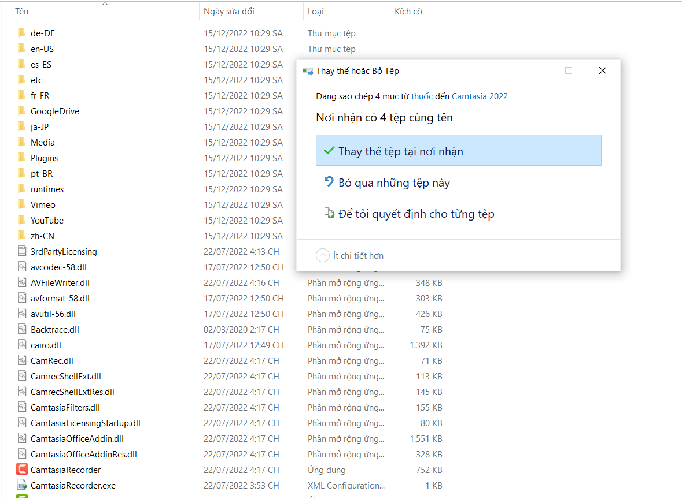The height and width of the screenshot is (499, 682).
Task: Choose 'Thay thế tệp tại nơi nhận'
Action: click(400, 151)
